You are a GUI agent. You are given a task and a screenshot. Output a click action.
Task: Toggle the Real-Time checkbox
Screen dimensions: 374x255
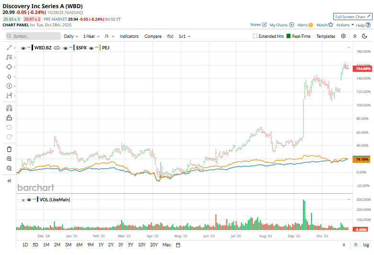pyautogui.click(x=288, y=36)
